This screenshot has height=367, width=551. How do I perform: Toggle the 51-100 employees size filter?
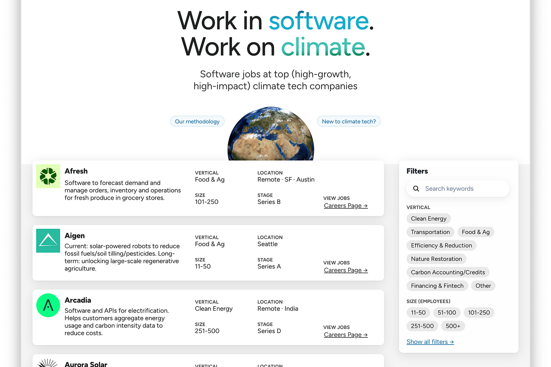(x=447, y=312)
